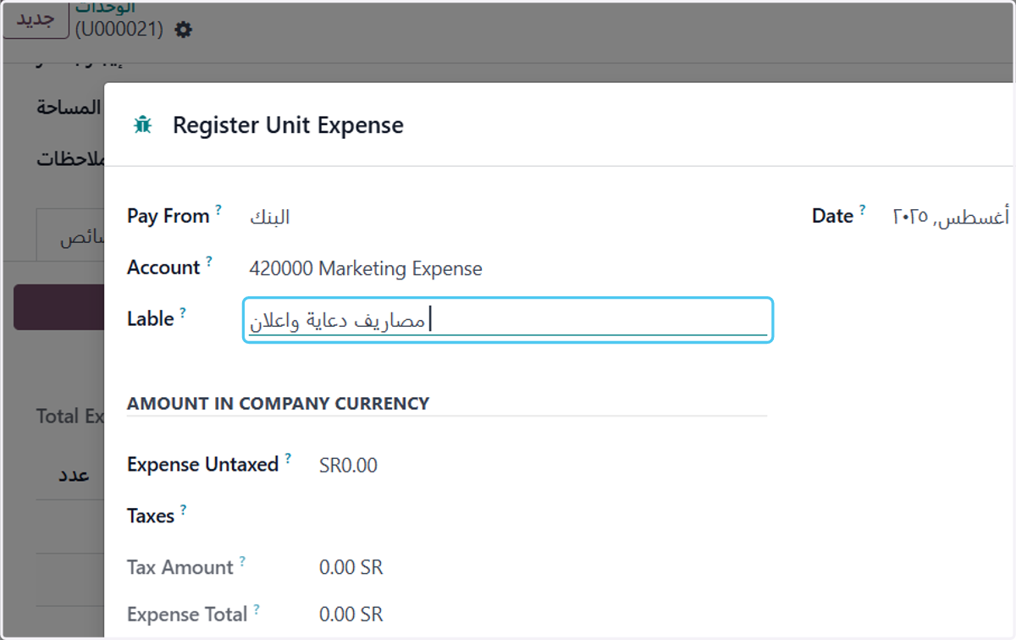Click the record ID (U000021) in background breadcrumb

[x=119, y=30]
